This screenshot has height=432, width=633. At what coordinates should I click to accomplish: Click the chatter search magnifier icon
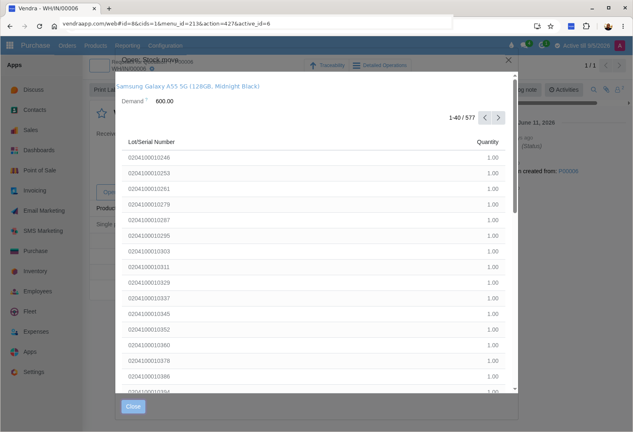click(594, 90)
